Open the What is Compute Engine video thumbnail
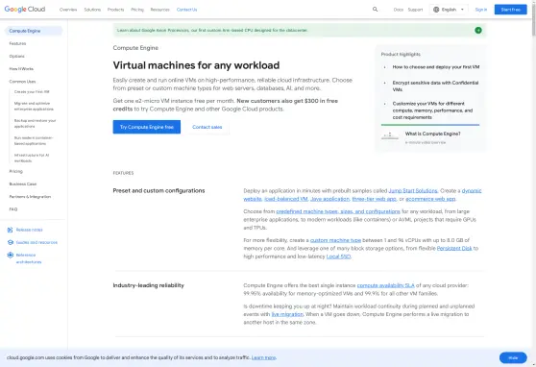 tap(390, 136)
